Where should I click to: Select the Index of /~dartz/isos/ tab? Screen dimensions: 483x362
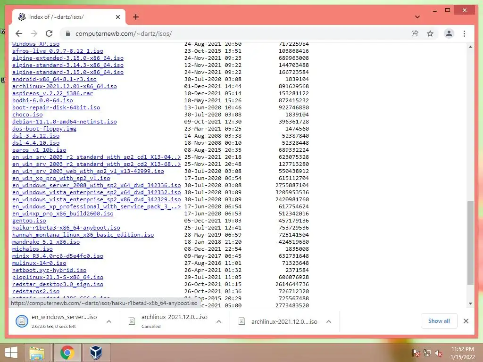click(69, 17)
